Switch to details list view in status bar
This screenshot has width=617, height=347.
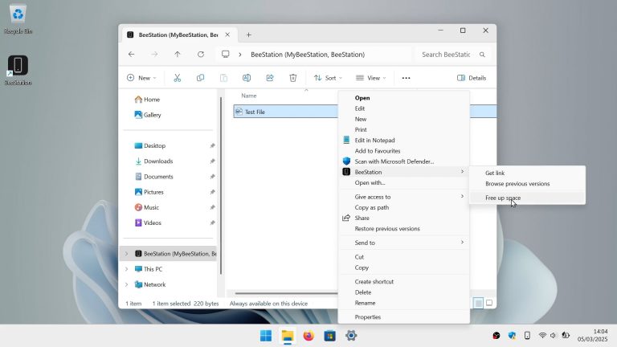click(478, 303)
